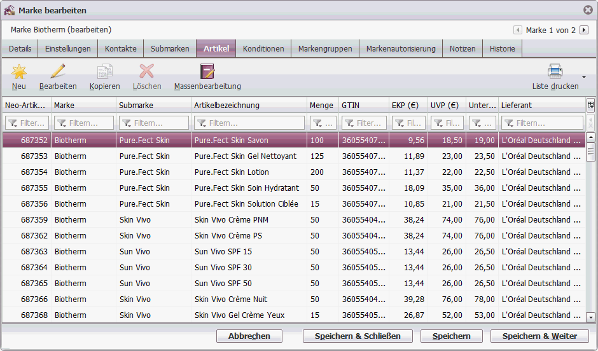The width and height of the screenshot is (598, 351).
Task: Select row Pure.Fect Skin Solution Ciblée
Action: 294,204
